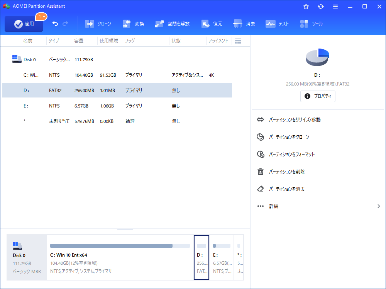Image resolution: width=386 pixels, height=289 pixels.
Task: Click the refresh icon in title bar
Action: tap(321, 7)
